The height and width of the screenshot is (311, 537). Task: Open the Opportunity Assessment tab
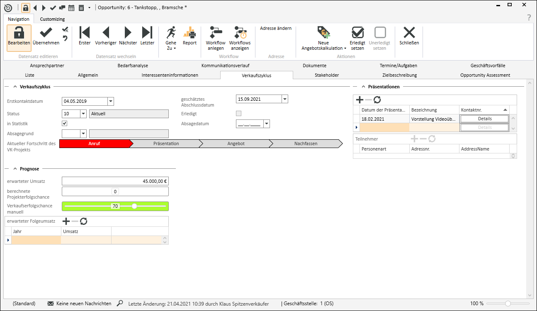pyautogui.click(x=485, y=75)
